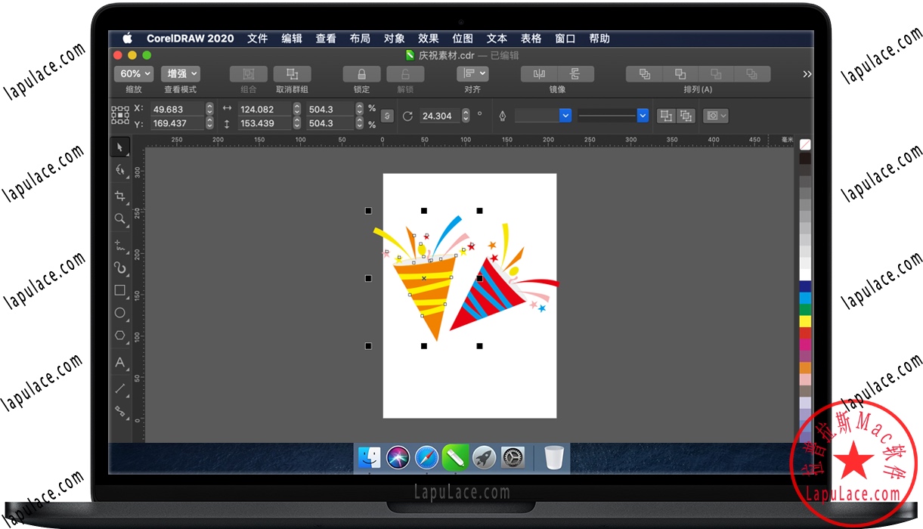Pick the red swatch from the color palette
Screen dimensions: 923x529
click(x=805, y=334)
